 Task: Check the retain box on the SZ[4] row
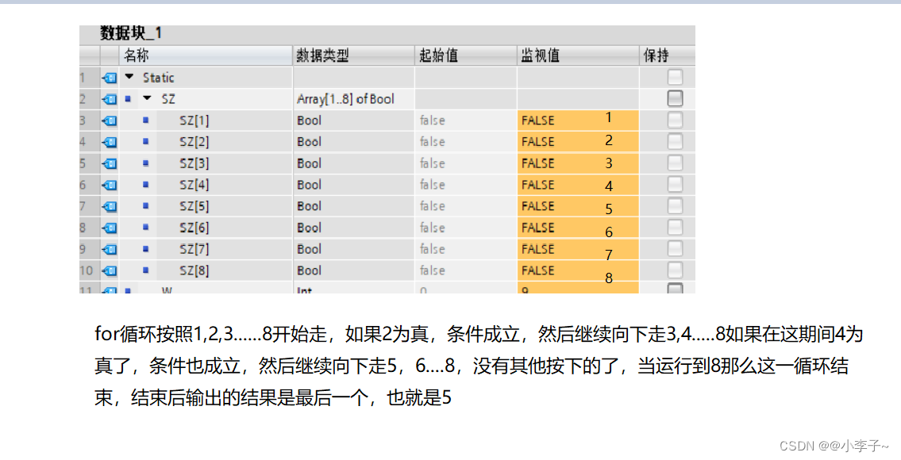pos(675,184)
